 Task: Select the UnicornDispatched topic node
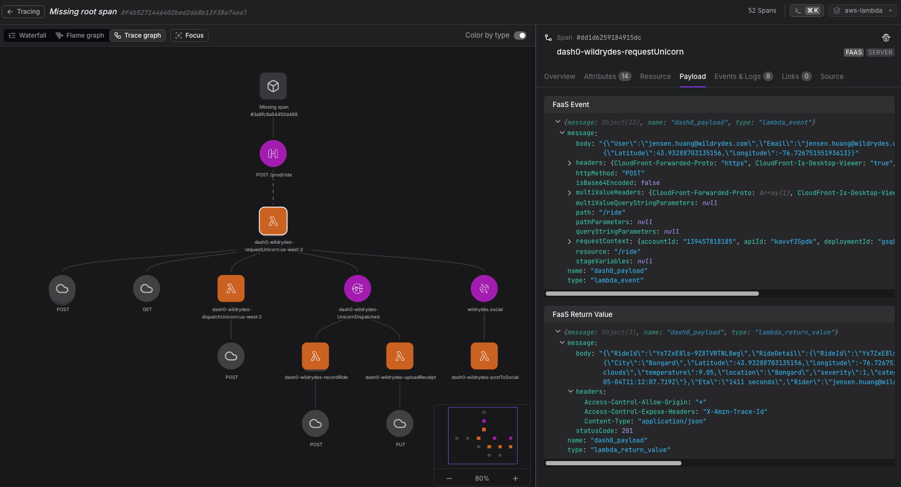[x=358, y=289]
